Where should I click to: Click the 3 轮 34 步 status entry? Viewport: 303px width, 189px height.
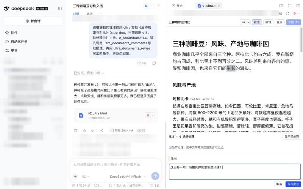point(87,186)
